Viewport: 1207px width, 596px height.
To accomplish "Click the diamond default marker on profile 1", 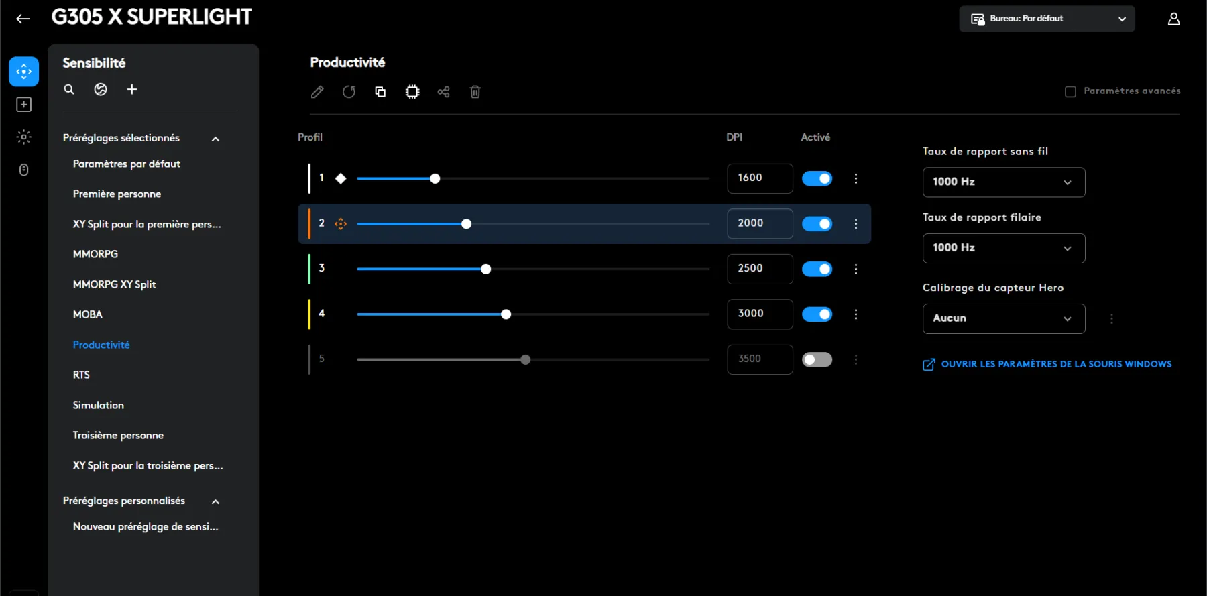I will click(341, 178).
